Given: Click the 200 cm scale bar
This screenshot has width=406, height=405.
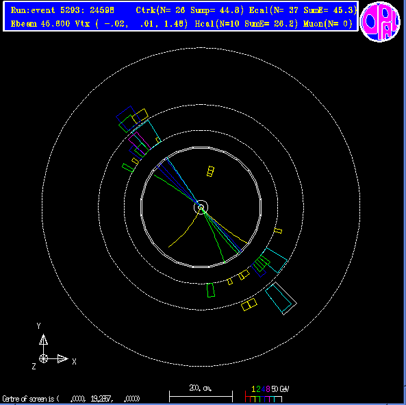Looking at the screenshot, I should (x=201, y=393).
